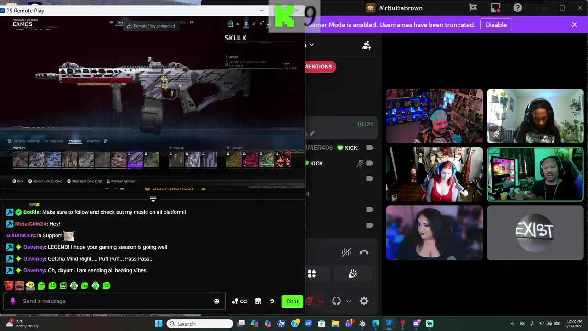
Task: Open headphones output options dropdown arrow
Action: [x=349, y=301]
